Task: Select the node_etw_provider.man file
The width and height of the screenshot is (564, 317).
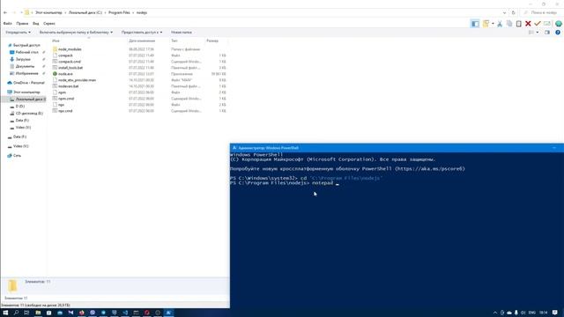Action: coord(77,80)
